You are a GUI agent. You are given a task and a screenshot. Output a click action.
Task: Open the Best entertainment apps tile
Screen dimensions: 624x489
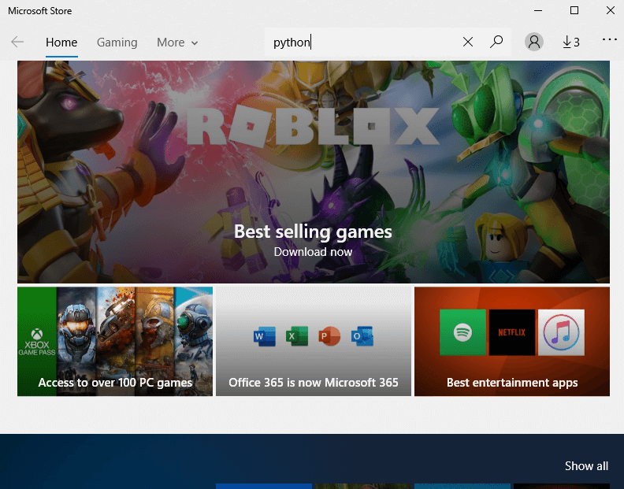click(x=512, y=342)
